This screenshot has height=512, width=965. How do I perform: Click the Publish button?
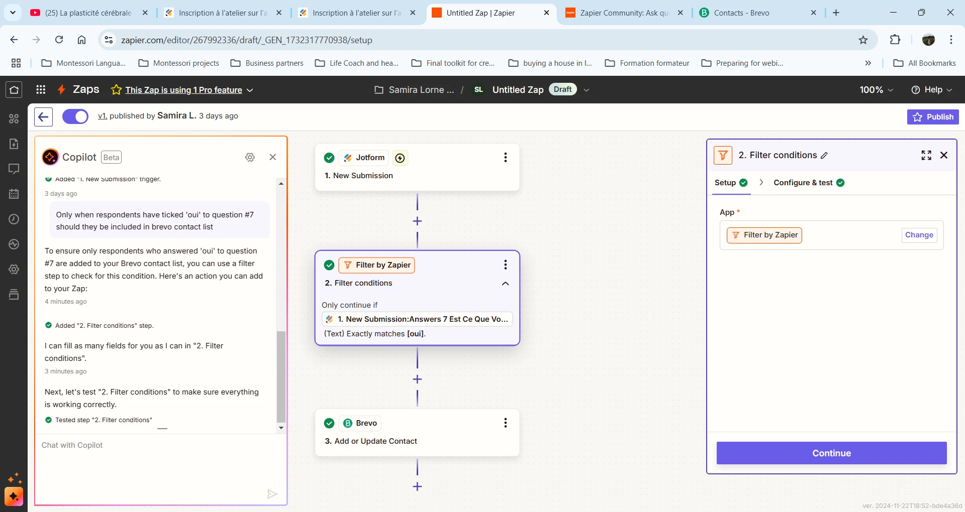click(x=933, y=117)
